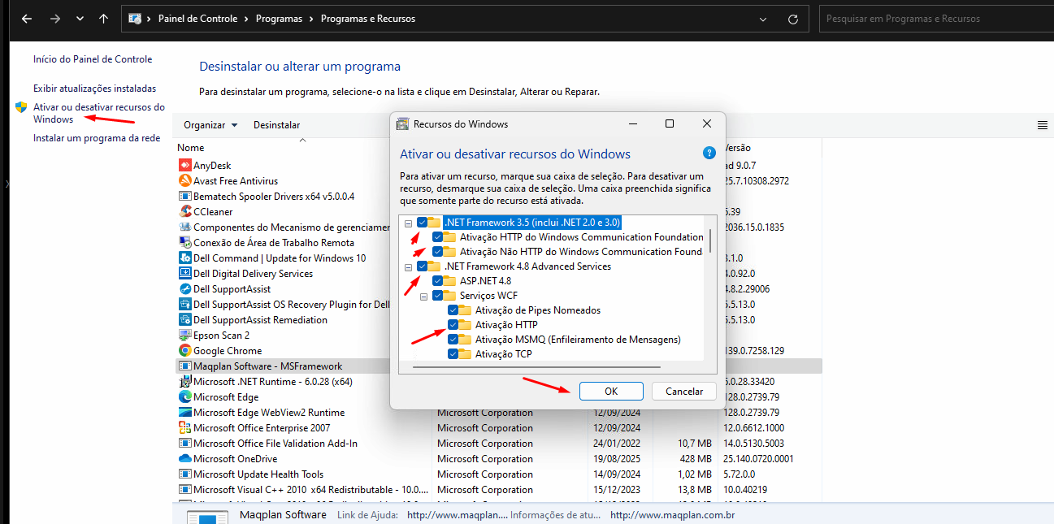Open Início do Painel de Controle link
The height and width of the screenshot is (524, 1054).
point(93,59)
